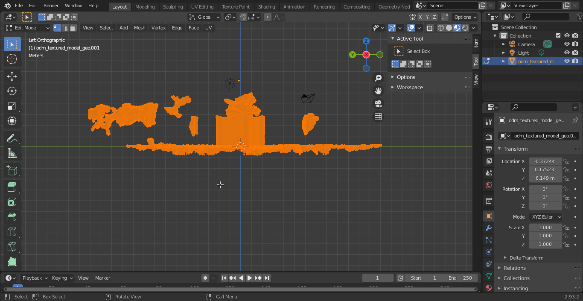Switch to the Sculpting workspace tab
Viewport: 583px width, 301px height.
pos(173,6)
